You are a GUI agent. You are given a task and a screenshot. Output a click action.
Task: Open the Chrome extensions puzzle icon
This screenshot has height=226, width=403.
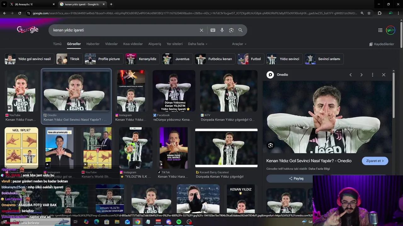pyautogui.click(x=380, y=13)
